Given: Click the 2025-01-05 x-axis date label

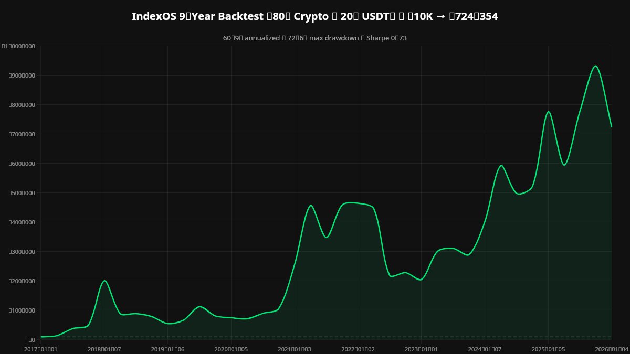Looking at the screenshot, I should pos(548,349).
